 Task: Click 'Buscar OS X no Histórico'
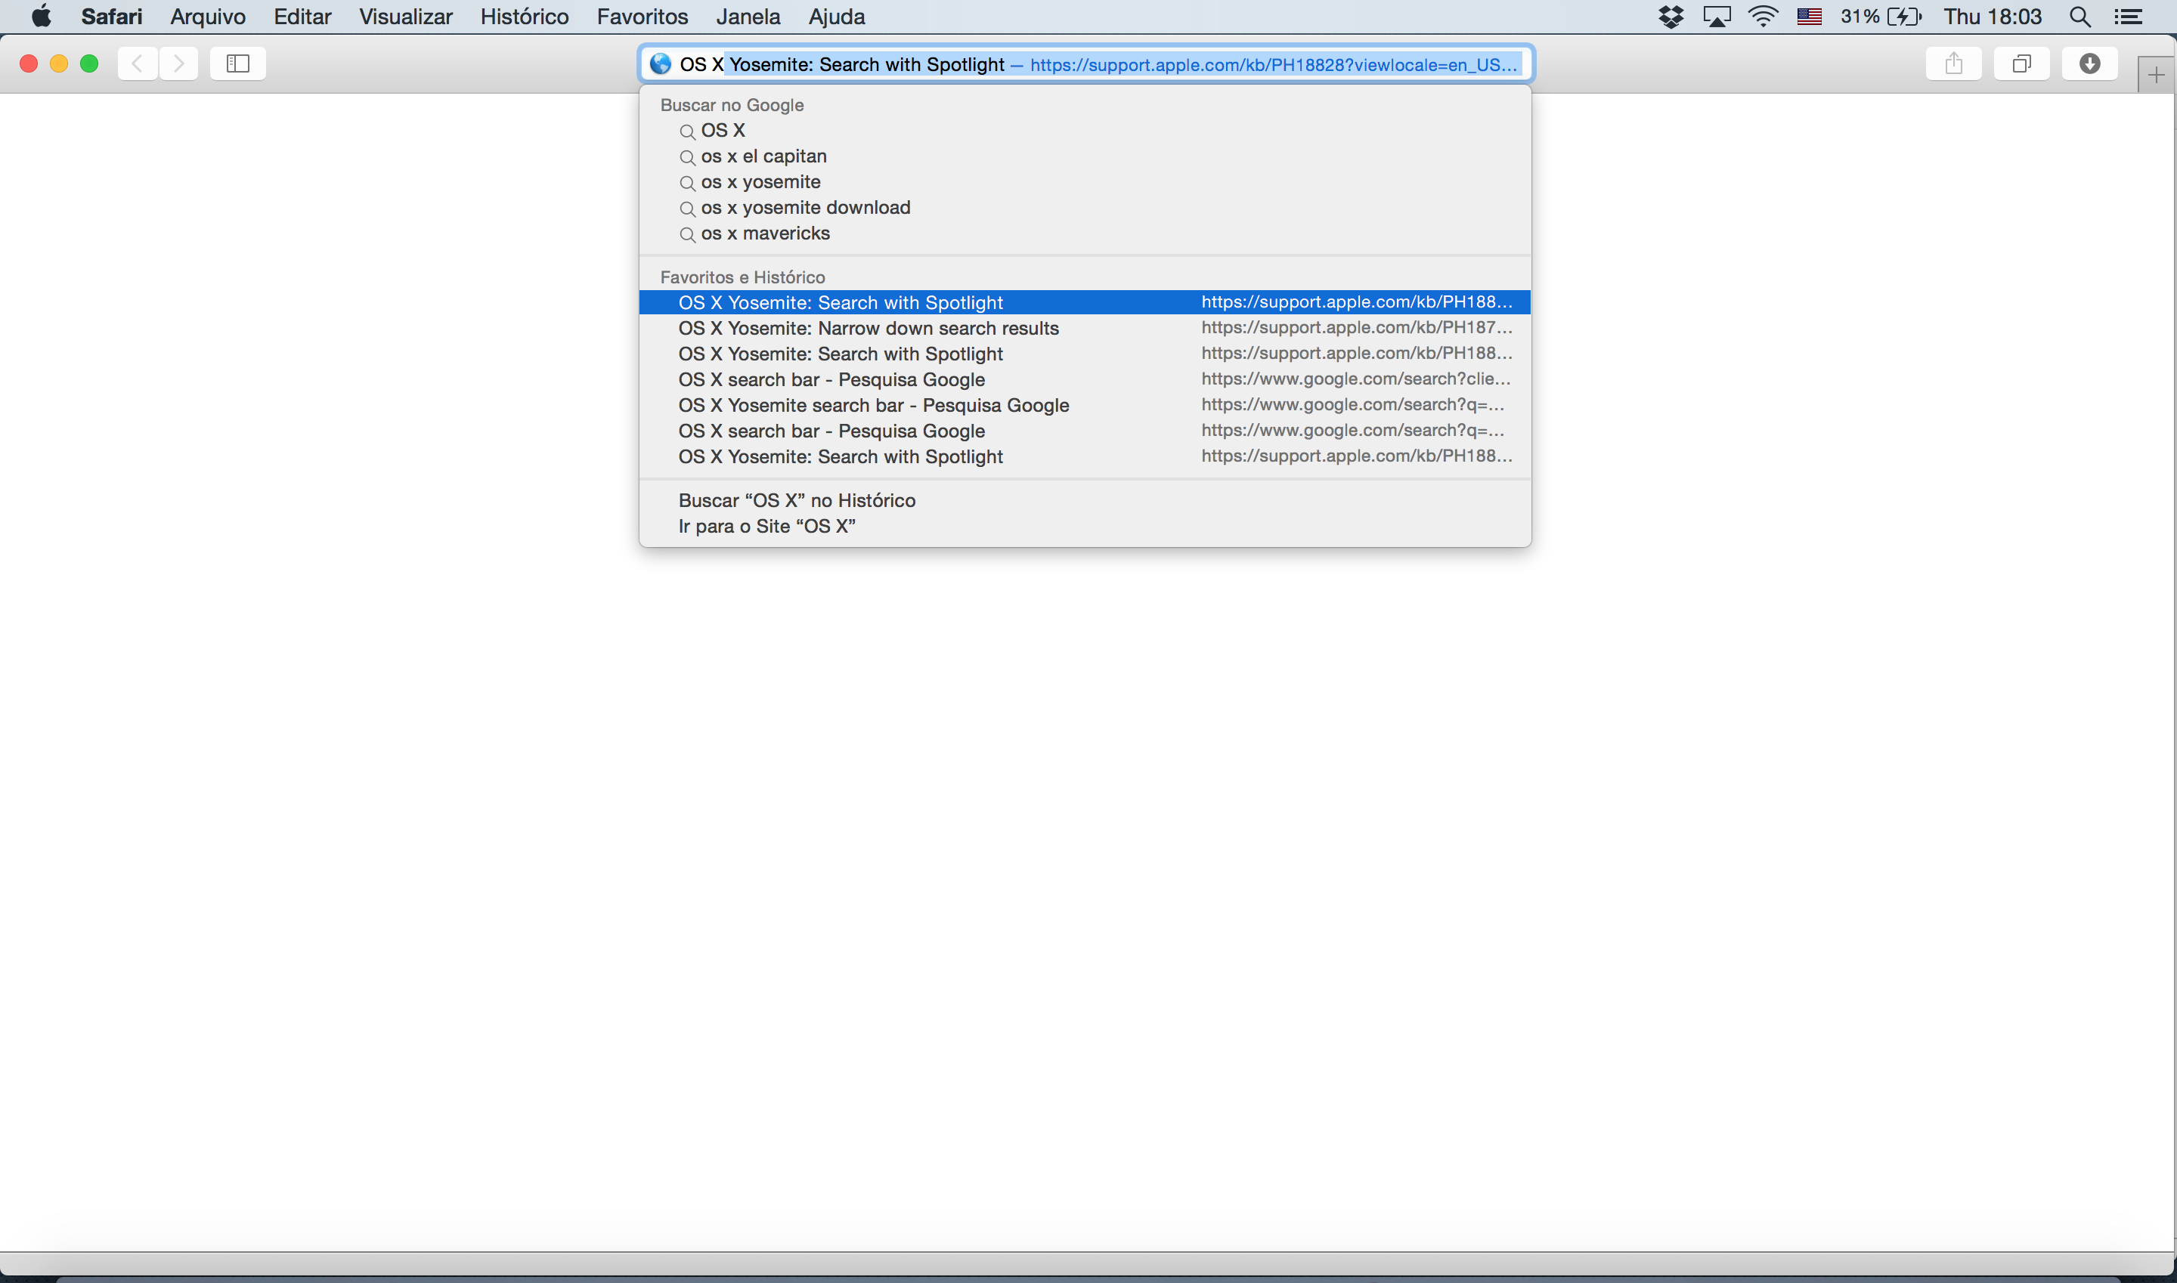point(797,499)
